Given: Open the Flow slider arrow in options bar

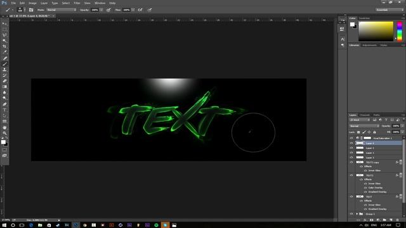Looking at the screenshot, I should (x=133, y=10).
